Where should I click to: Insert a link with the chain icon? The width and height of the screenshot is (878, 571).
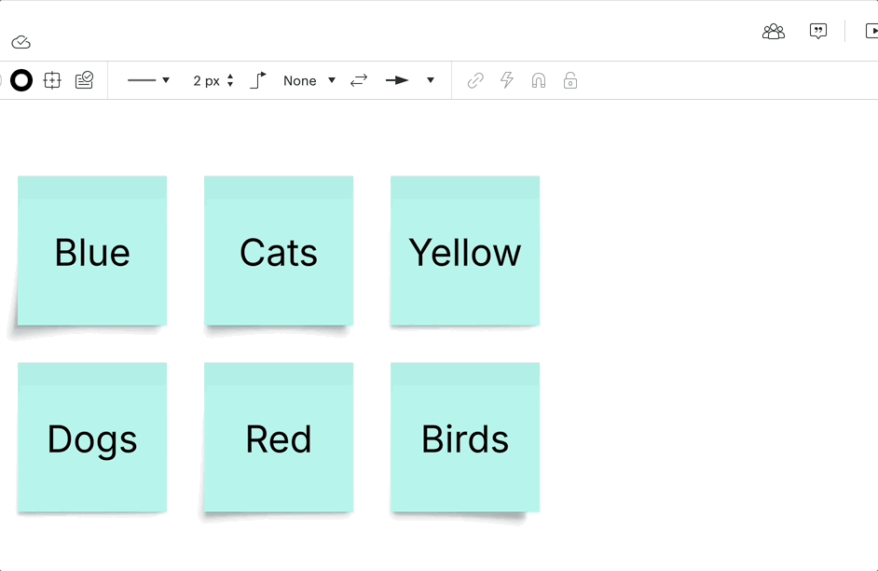pyautogui.click(x=474, y=80)
